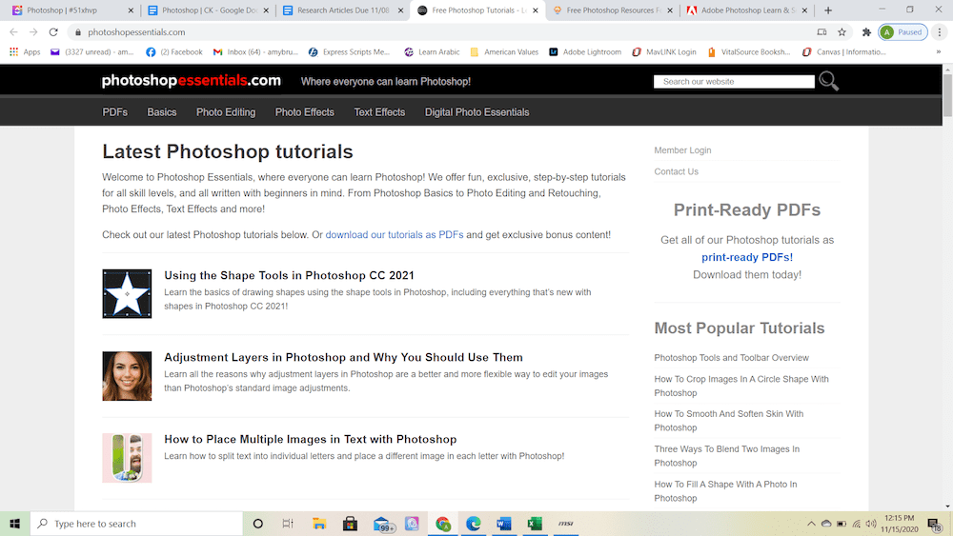Image resolution: width=953 pixels, height=536 pixels.
Task: Click the browser forward arrow
Action: 33,32
